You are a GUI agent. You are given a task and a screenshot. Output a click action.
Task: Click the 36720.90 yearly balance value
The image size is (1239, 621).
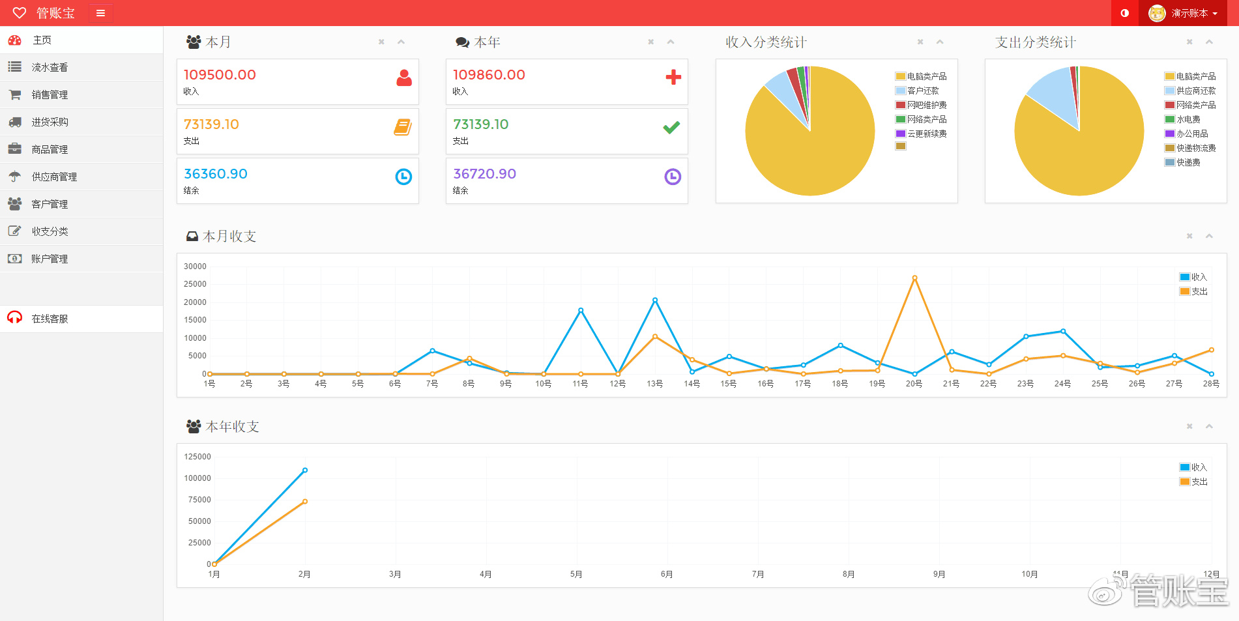(484, 174)
